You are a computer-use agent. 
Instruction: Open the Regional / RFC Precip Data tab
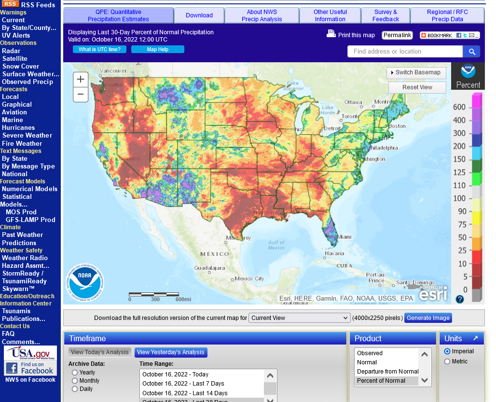447,15
